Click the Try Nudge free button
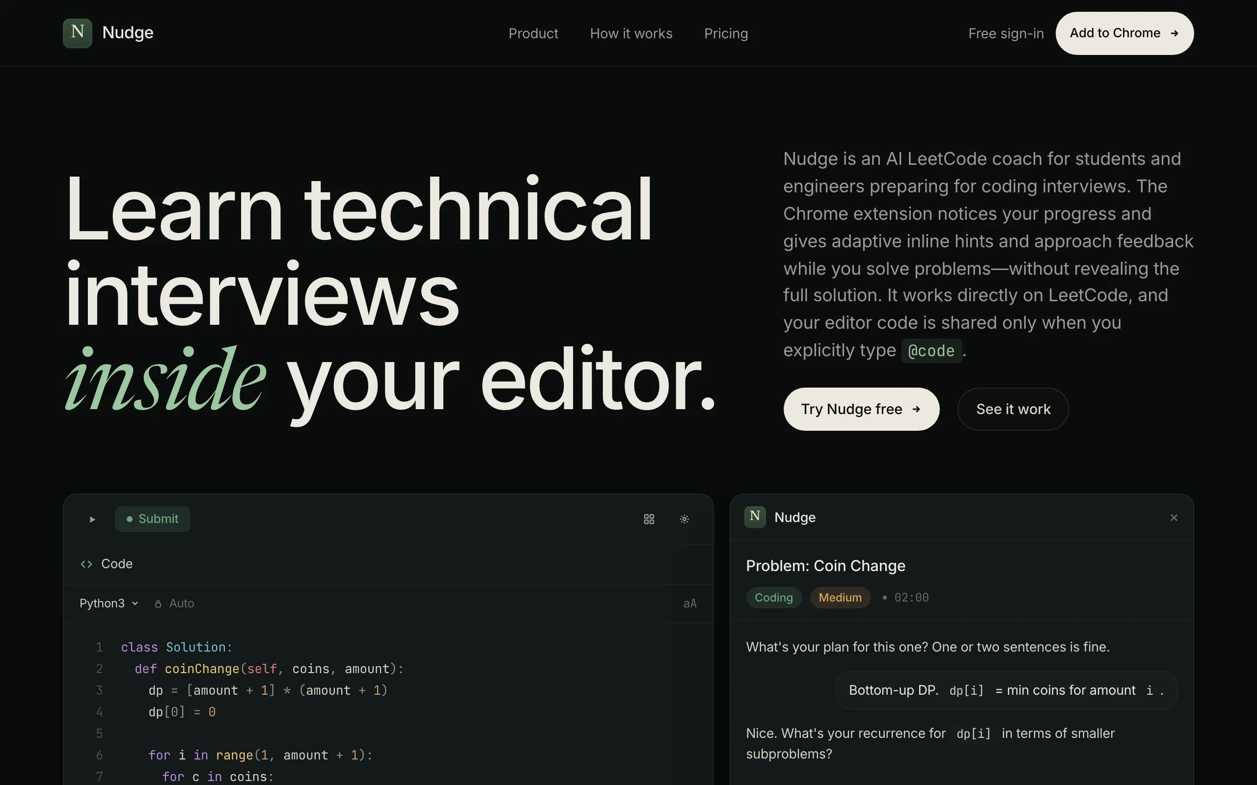The height and width of the screenshot is (785, 1257). point(861,409)
